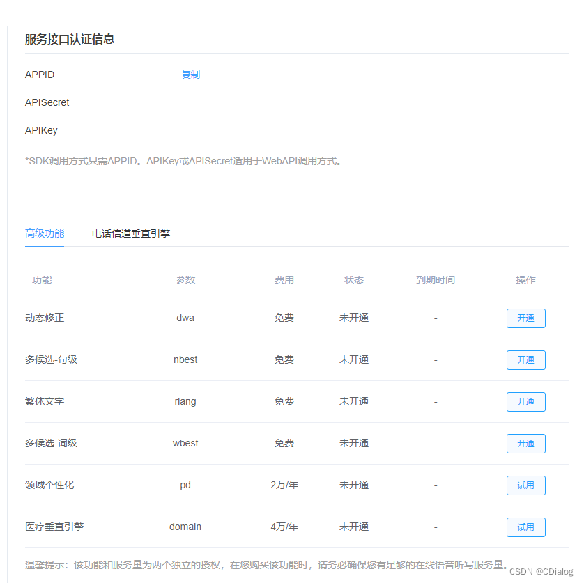Click 未开通 status in 医疗垂直引擎 row
This screenshot has width=584, height=583.
point(354,527)
